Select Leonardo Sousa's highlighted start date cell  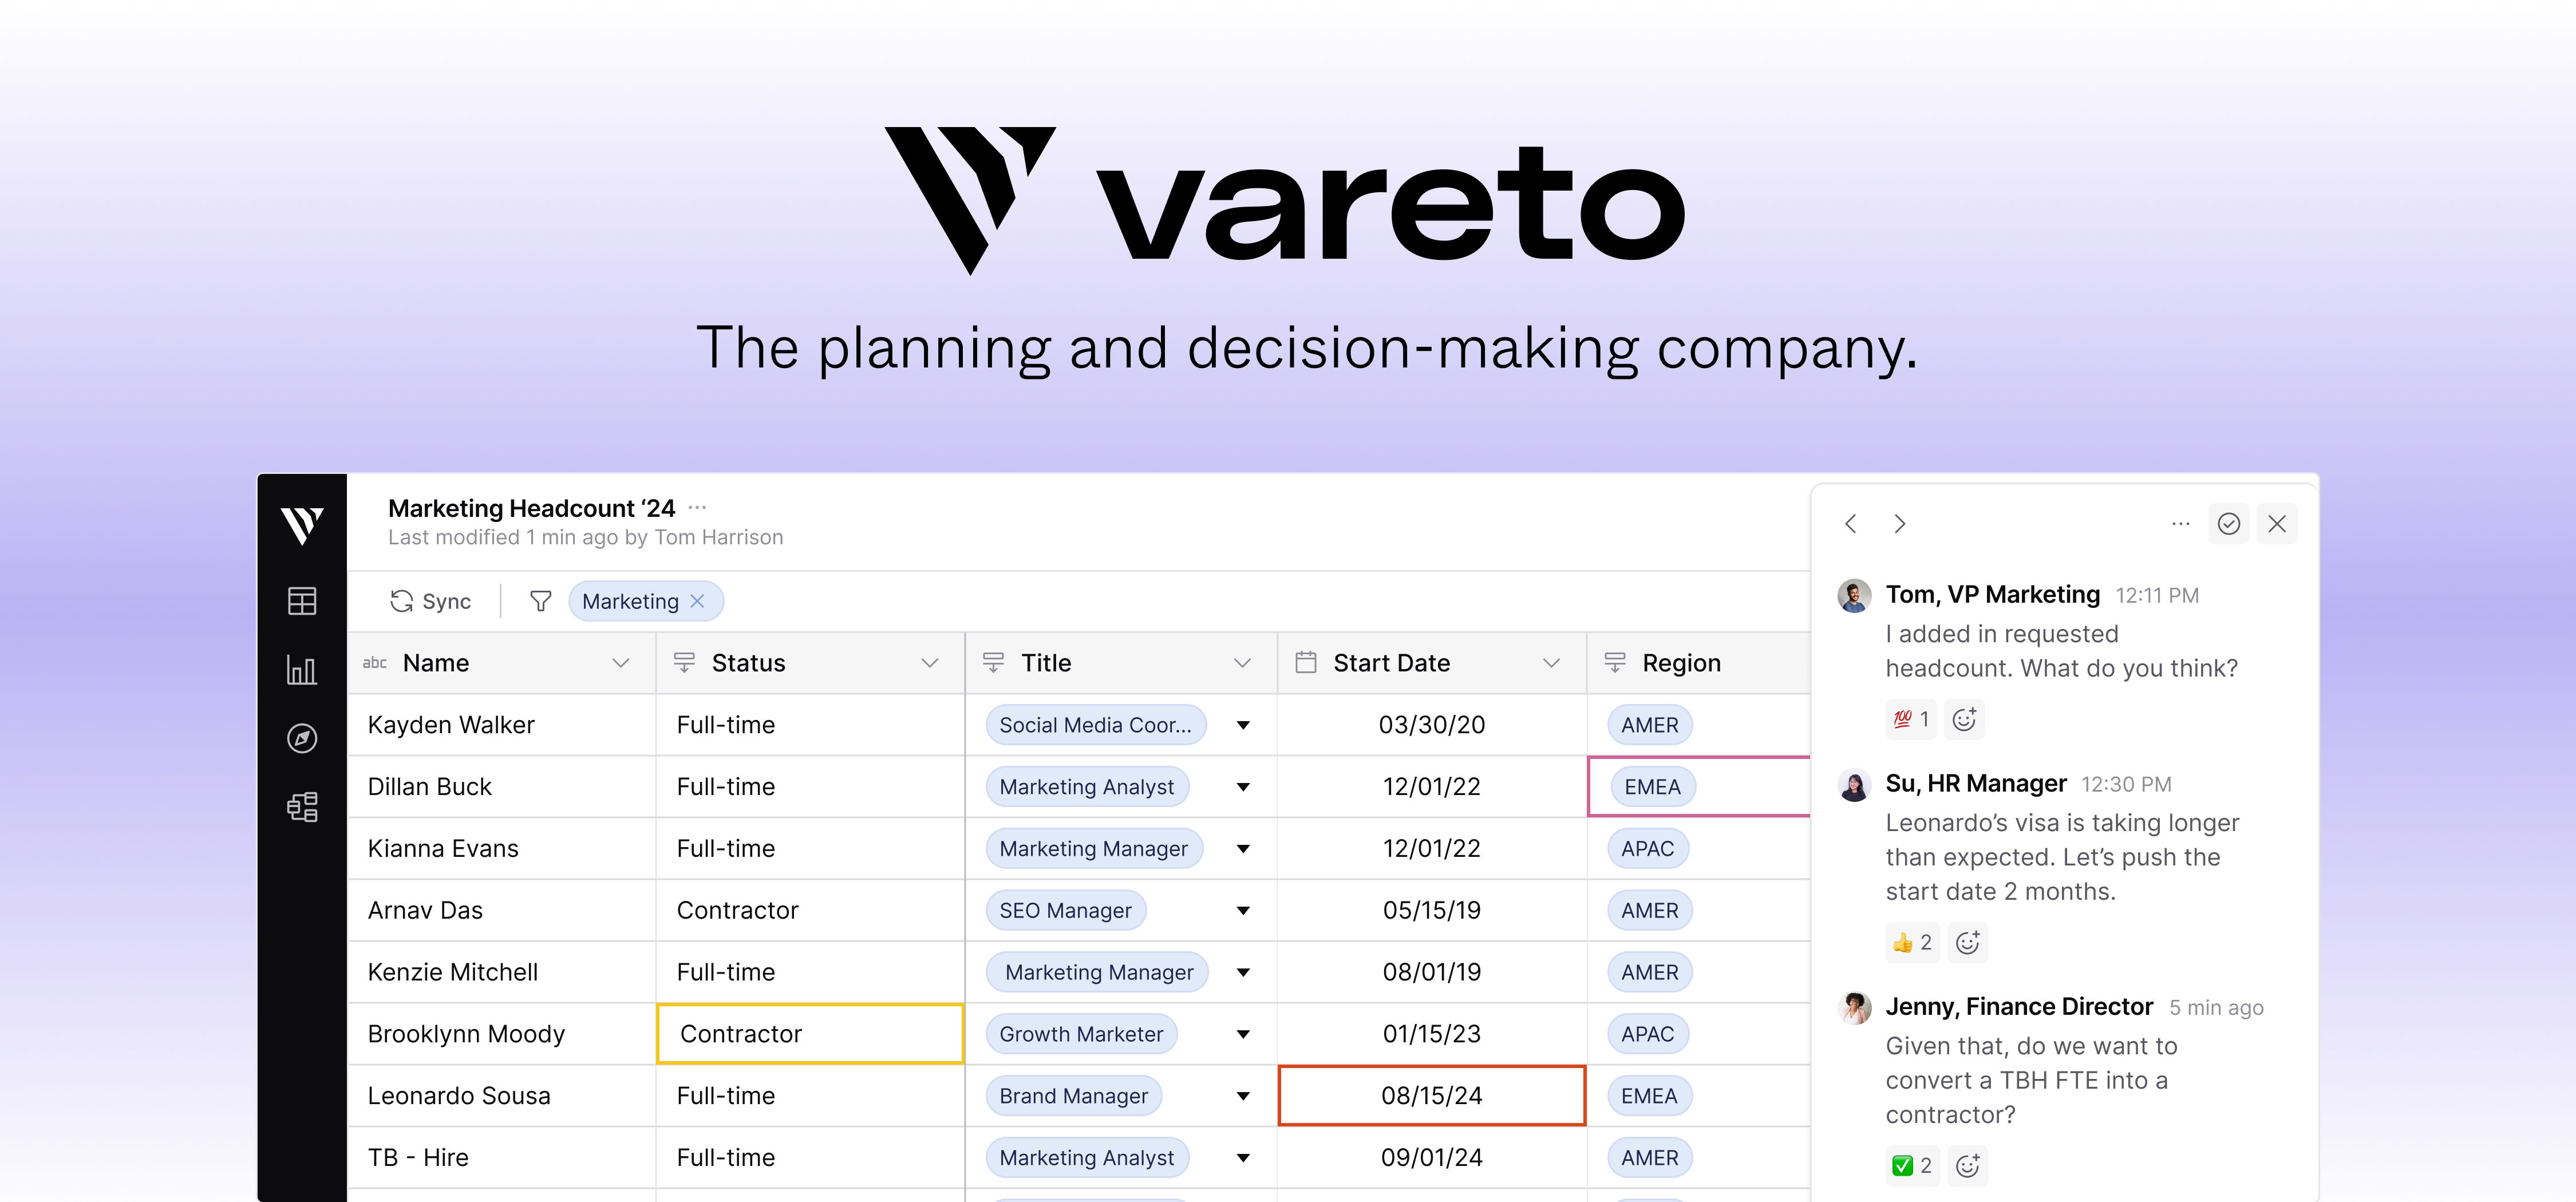click(1431, 1095)
